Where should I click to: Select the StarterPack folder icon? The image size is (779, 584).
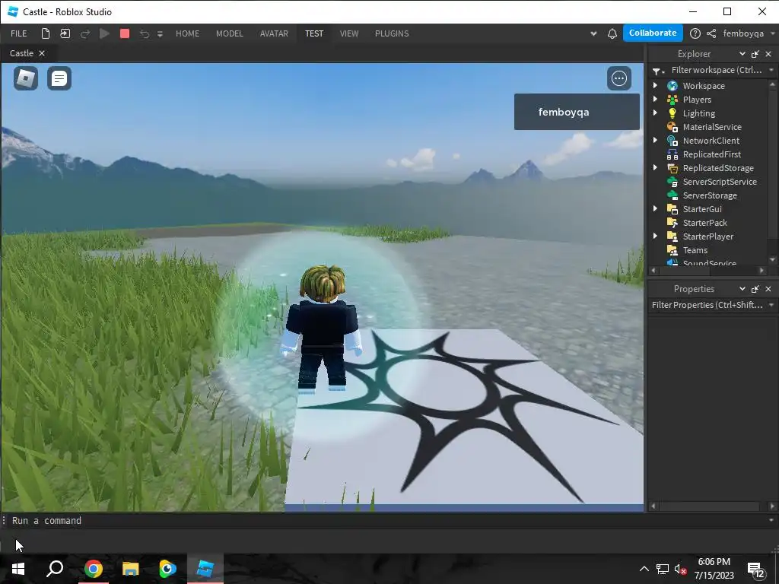(x=672, y=223)
